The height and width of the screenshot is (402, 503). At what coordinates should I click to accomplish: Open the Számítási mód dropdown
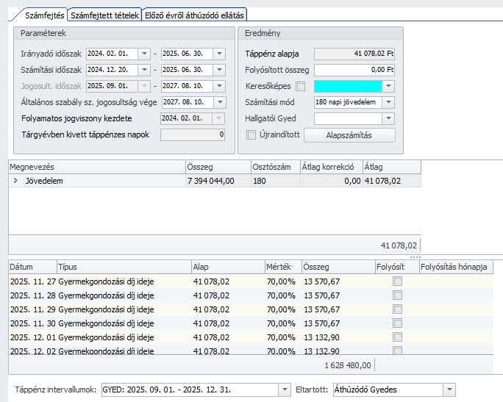(x=390, y=102)
